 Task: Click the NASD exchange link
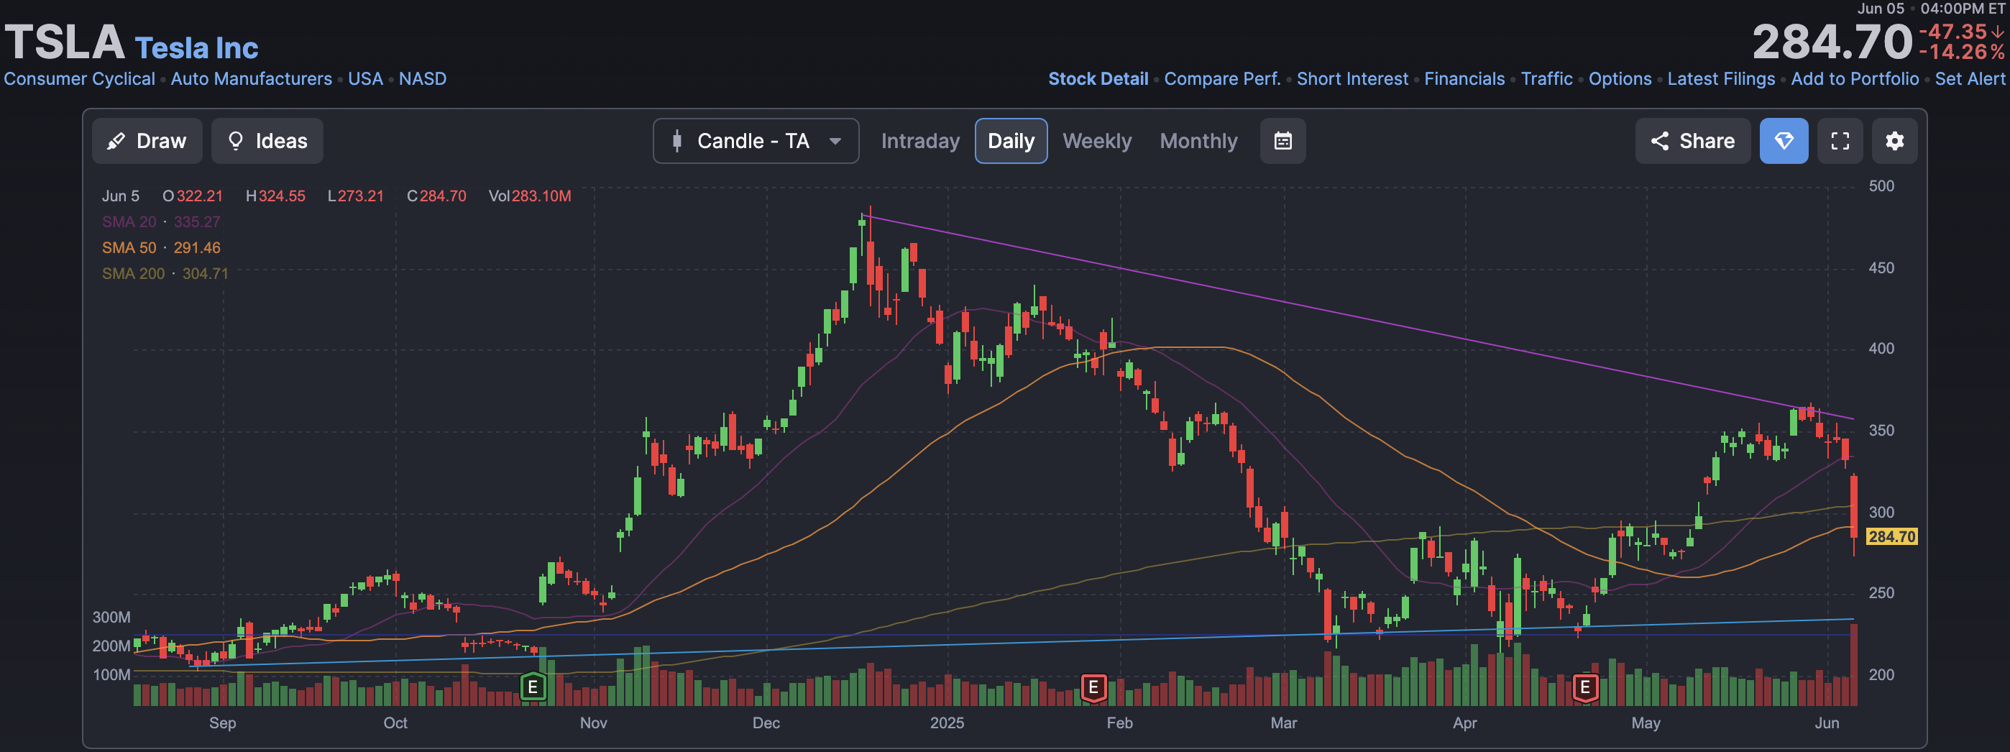pos(422,79)
